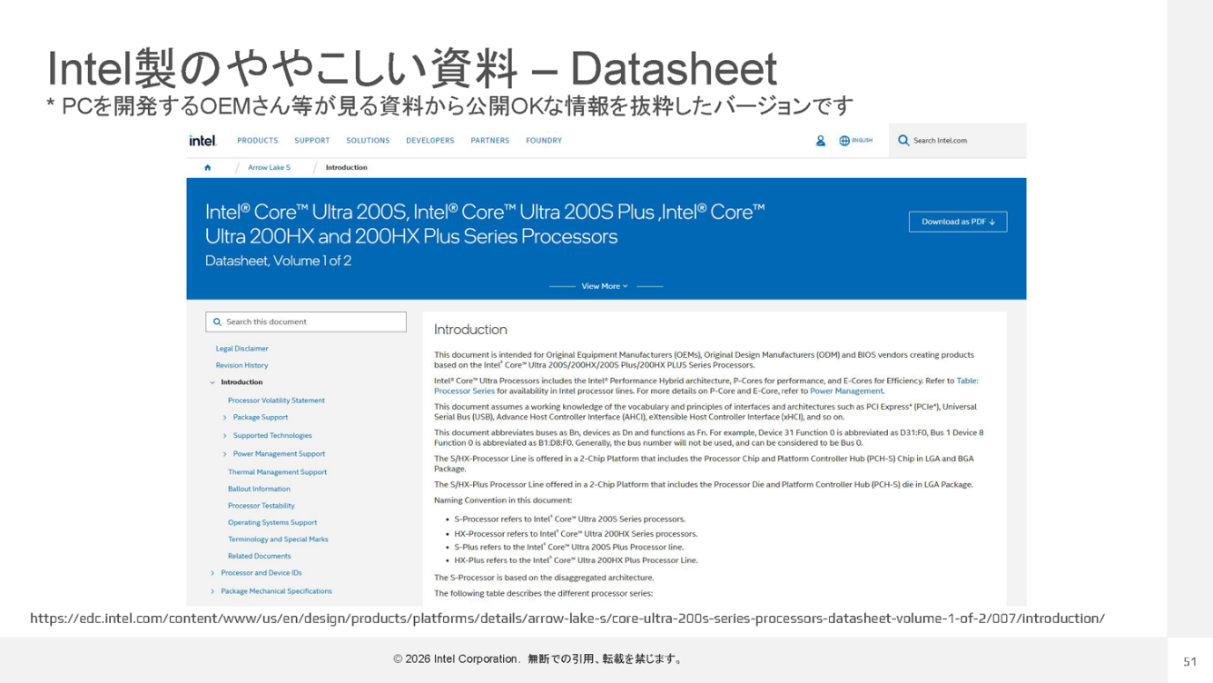
Task: Open the Package Mechanical Specifications entry
Action: pos(276,591)
